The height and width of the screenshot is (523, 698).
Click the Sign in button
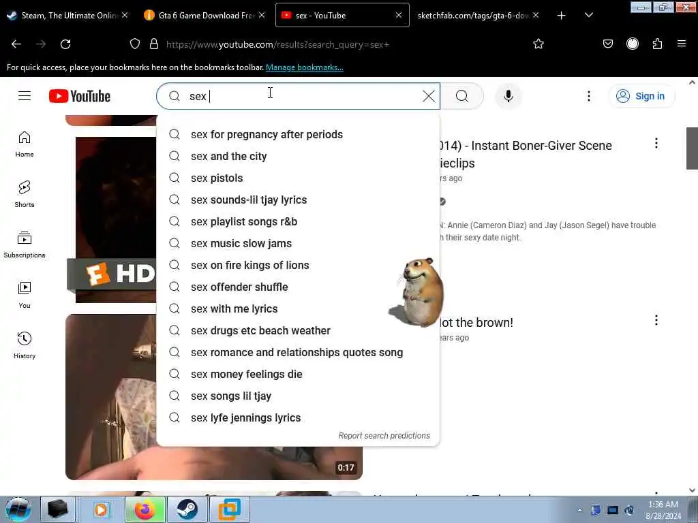[641, 96]
